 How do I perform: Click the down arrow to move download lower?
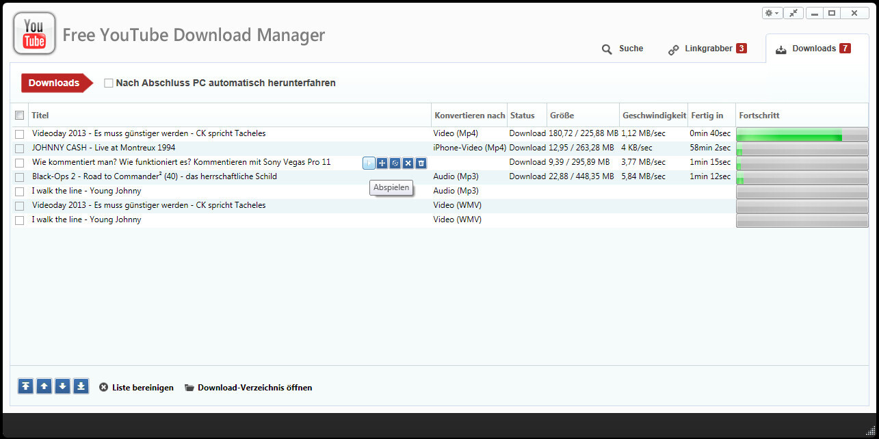coord(62,386)
